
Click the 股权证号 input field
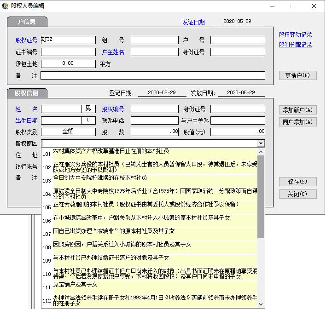(68, 40)
